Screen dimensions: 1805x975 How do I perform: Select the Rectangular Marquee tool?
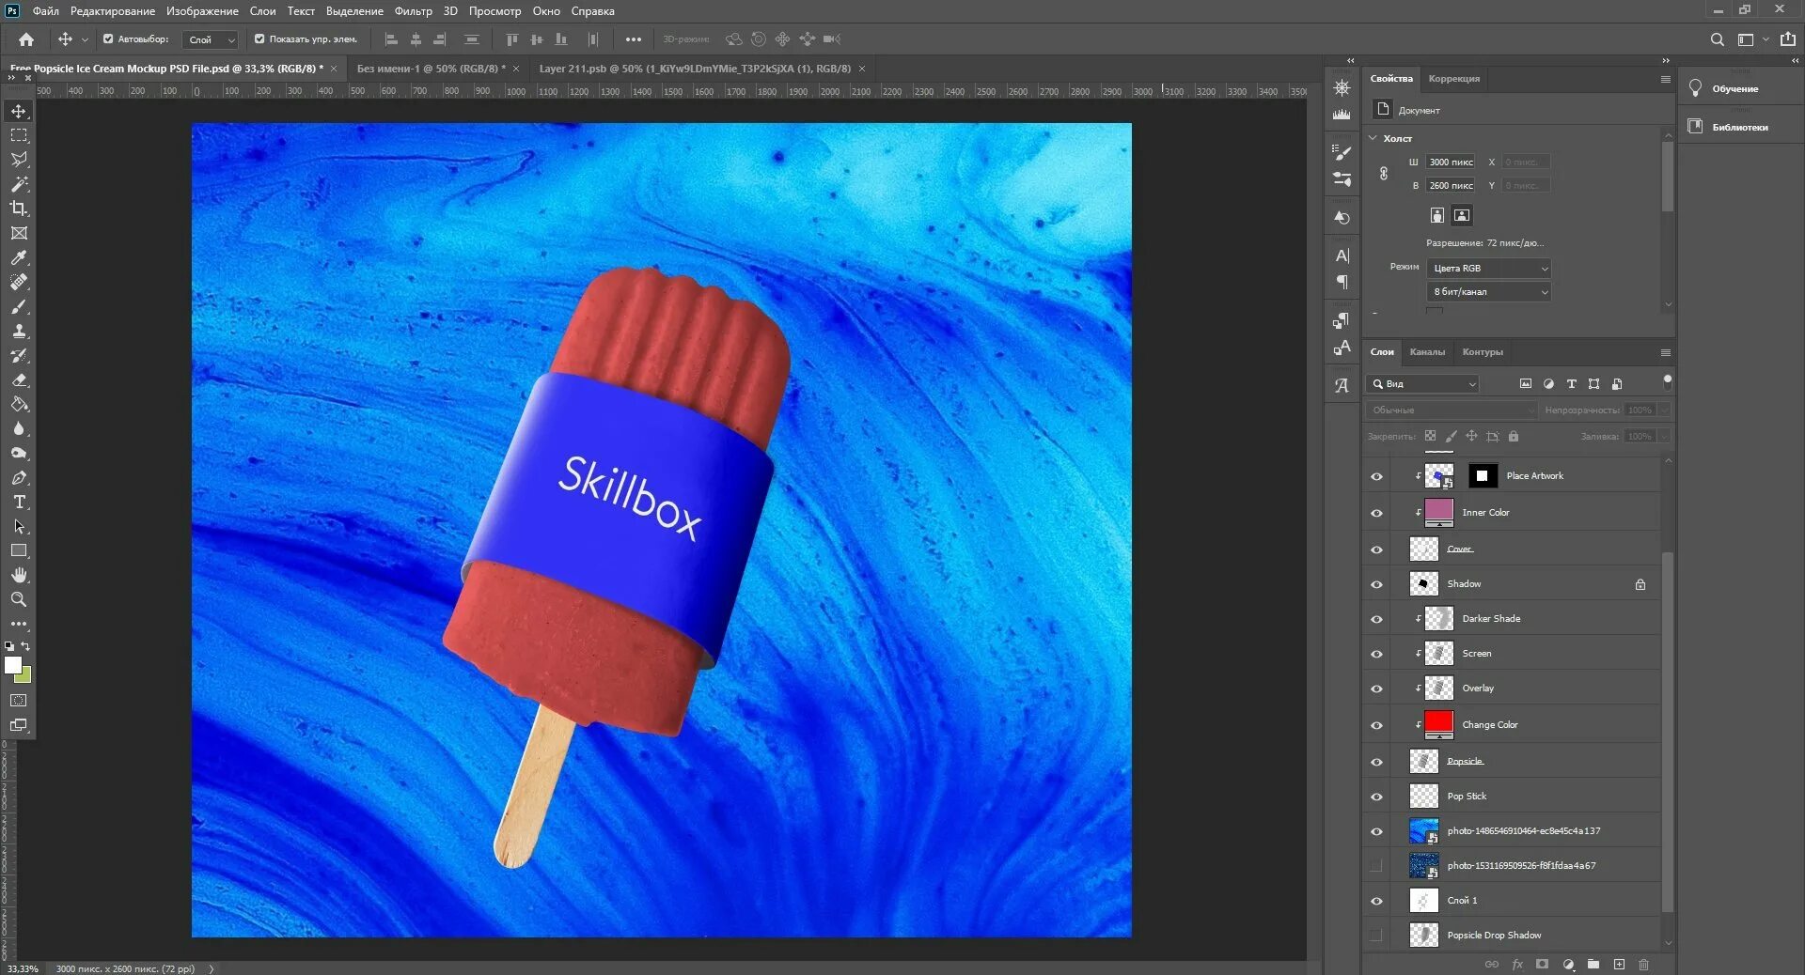(x=19, y=135)
